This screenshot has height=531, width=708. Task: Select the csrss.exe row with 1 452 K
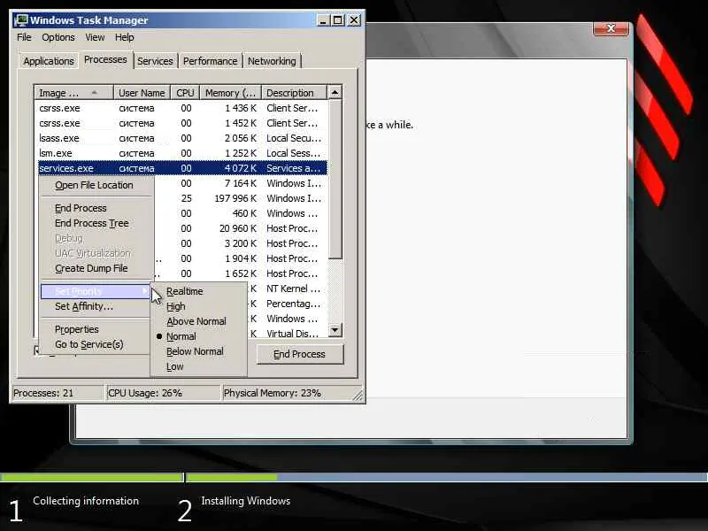182,123
